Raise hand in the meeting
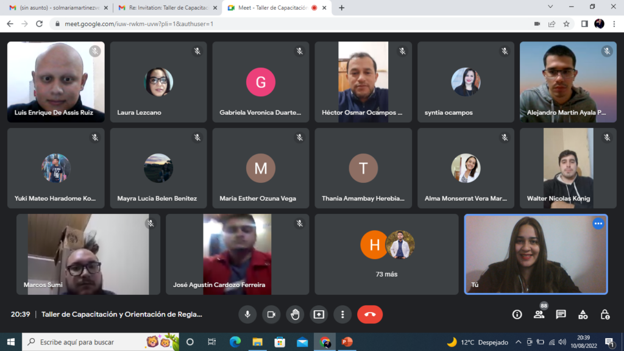This screenshot has width=624, height=351. click(295, 314)
